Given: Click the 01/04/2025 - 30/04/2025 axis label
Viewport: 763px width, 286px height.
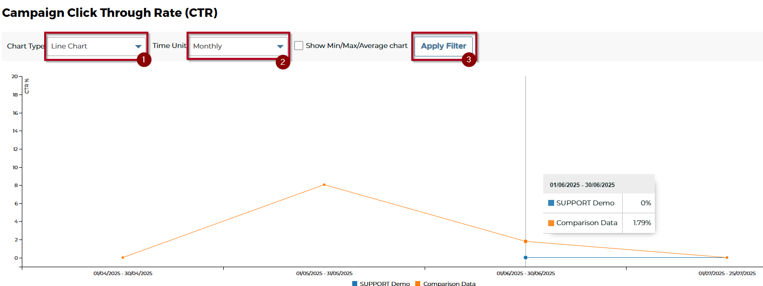Looking at the screenshot, I should [x=123, y=273].
